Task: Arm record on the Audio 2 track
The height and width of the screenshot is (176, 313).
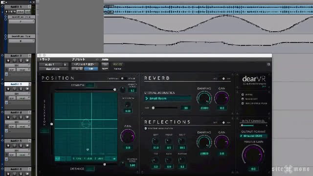Action: [8, 61]
